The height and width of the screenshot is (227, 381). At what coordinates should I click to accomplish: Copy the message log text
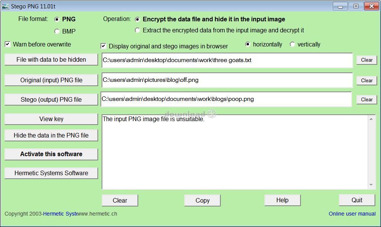(x=202, y=200)
